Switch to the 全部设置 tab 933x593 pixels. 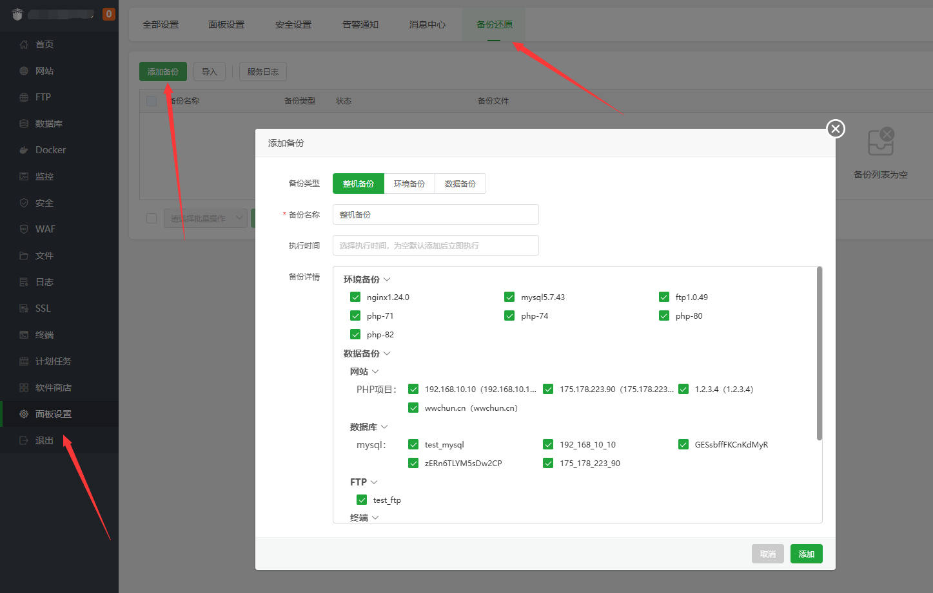[x=161, y=24]
